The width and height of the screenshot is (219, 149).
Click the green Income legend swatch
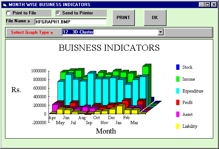click(178, 79)
